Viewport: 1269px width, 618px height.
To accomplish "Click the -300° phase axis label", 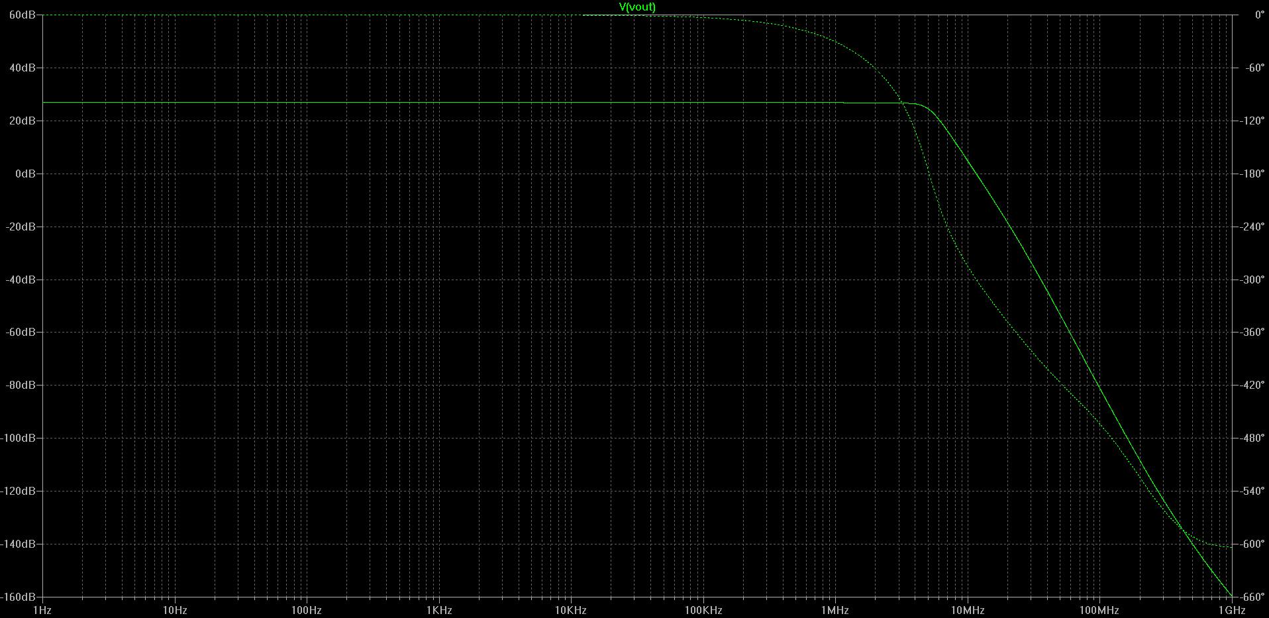I will click(1252, 280).
